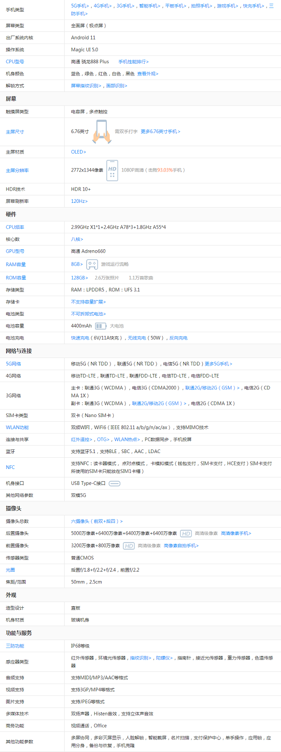Screen dimensions: 281x752
Task: Open 查看外观 to view phone appearance
Action: coord(148,74)
